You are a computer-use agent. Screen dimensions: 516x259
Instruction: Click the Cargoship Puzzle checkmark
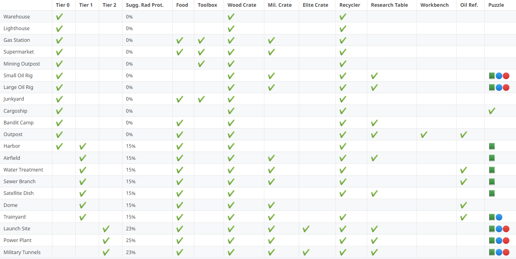[492, 111]
